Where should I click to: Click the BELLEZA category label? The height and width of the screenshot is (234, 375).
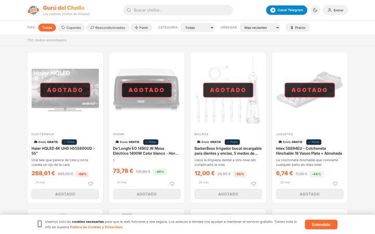click(202, 134)
